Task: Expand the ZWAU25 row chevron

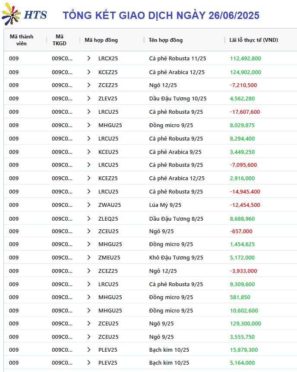Action: (89, 205)
